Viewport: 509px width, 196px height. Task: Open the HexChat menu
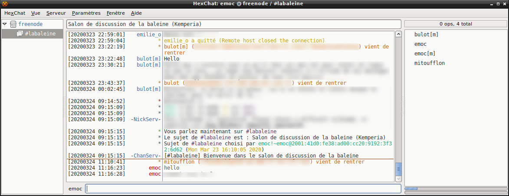pos(15,13)
